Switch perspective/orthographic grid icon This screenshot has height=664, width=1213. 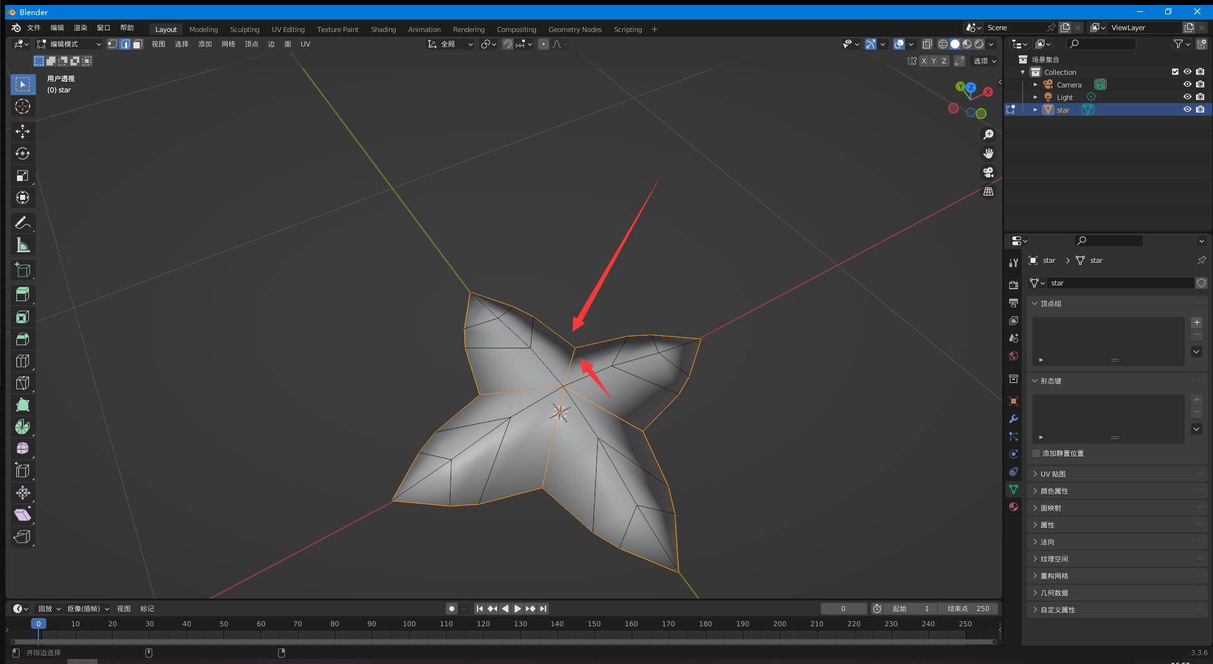(x=988, y=191)
